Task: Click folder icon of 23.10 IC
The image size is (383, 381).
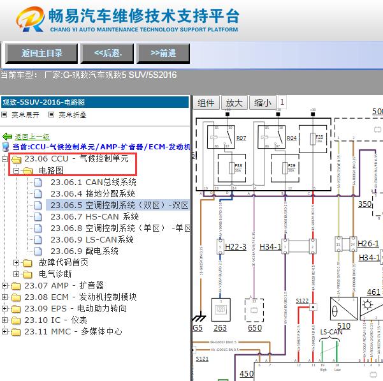Action: (x=16, y=320)
